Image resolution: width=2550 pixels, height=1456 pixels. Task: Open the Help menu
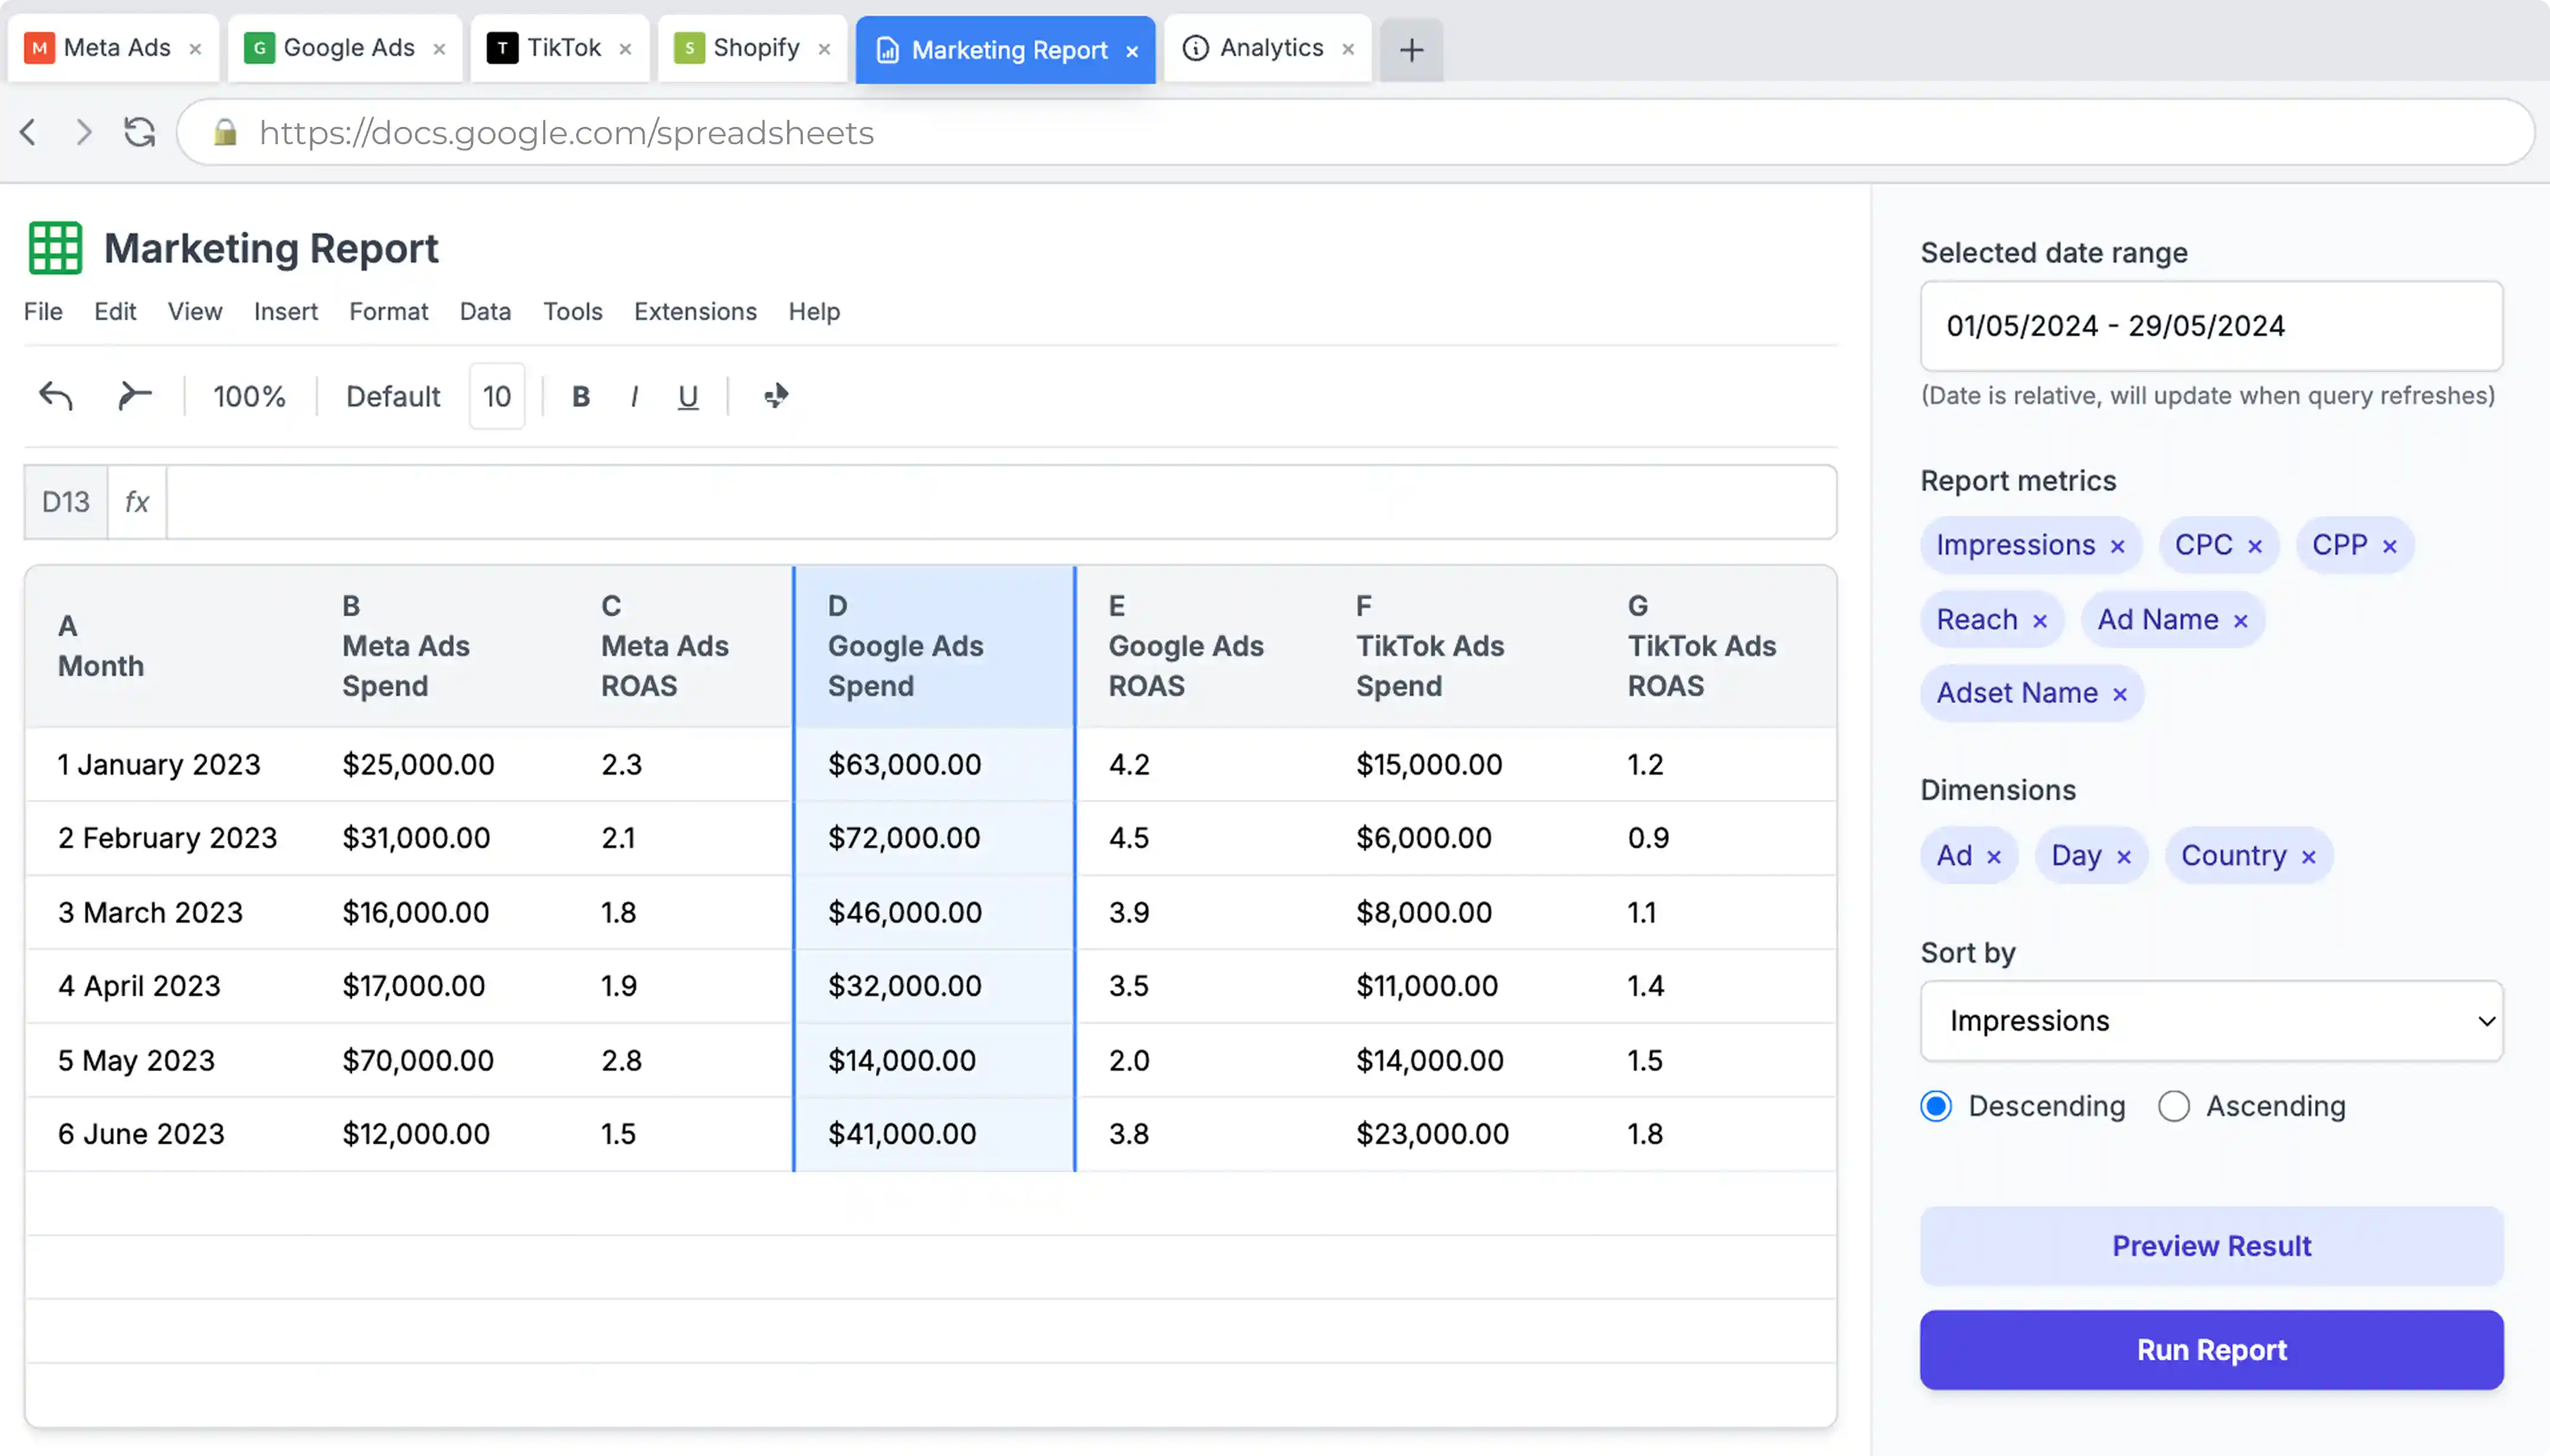(x=814, y=312)
